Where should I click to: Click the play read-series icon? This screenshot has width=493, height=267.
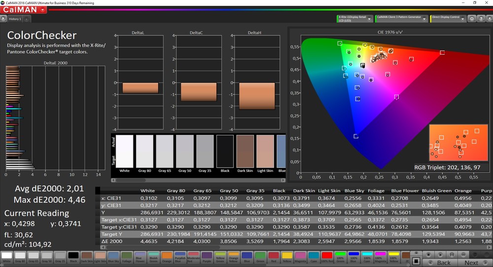coord(441,254)
